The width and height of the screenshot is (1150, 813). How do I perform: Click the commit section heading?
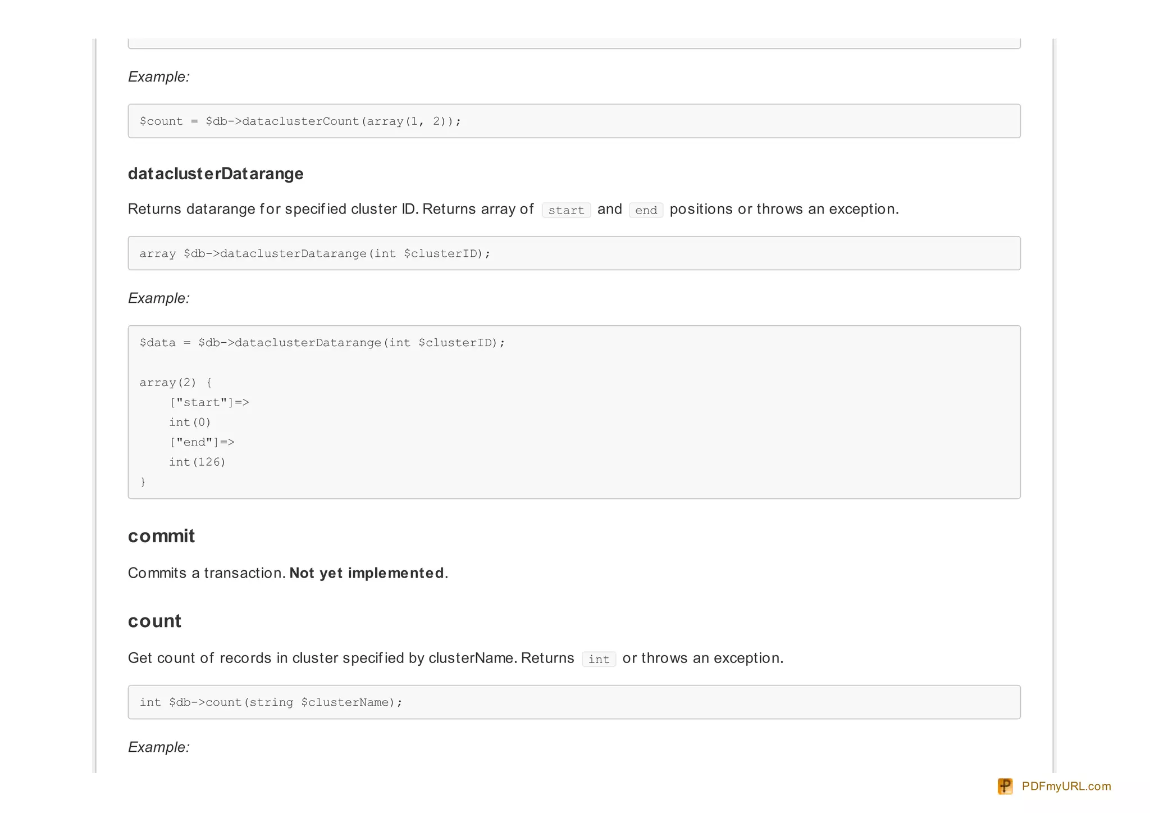coord(161,536)
